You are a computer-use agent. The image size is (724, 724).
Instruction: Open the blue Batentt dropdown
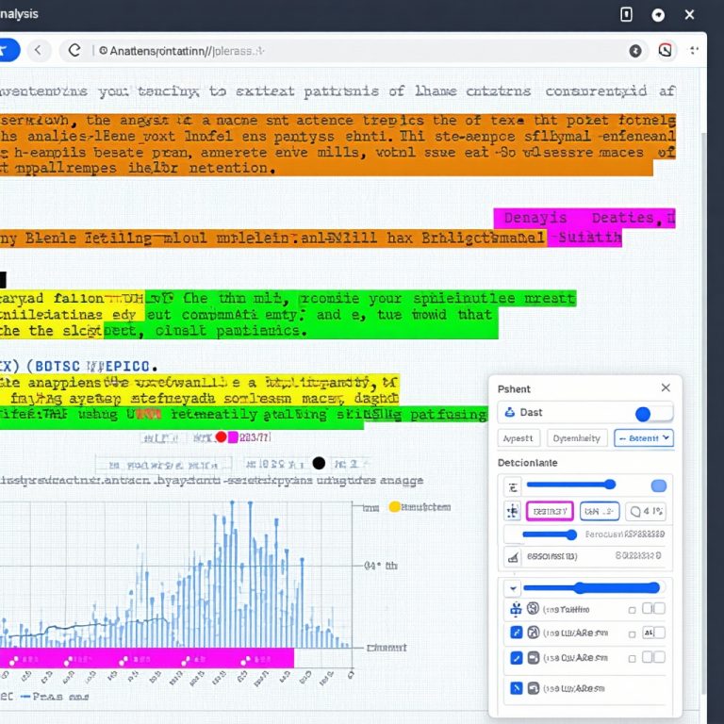(644, 438)
